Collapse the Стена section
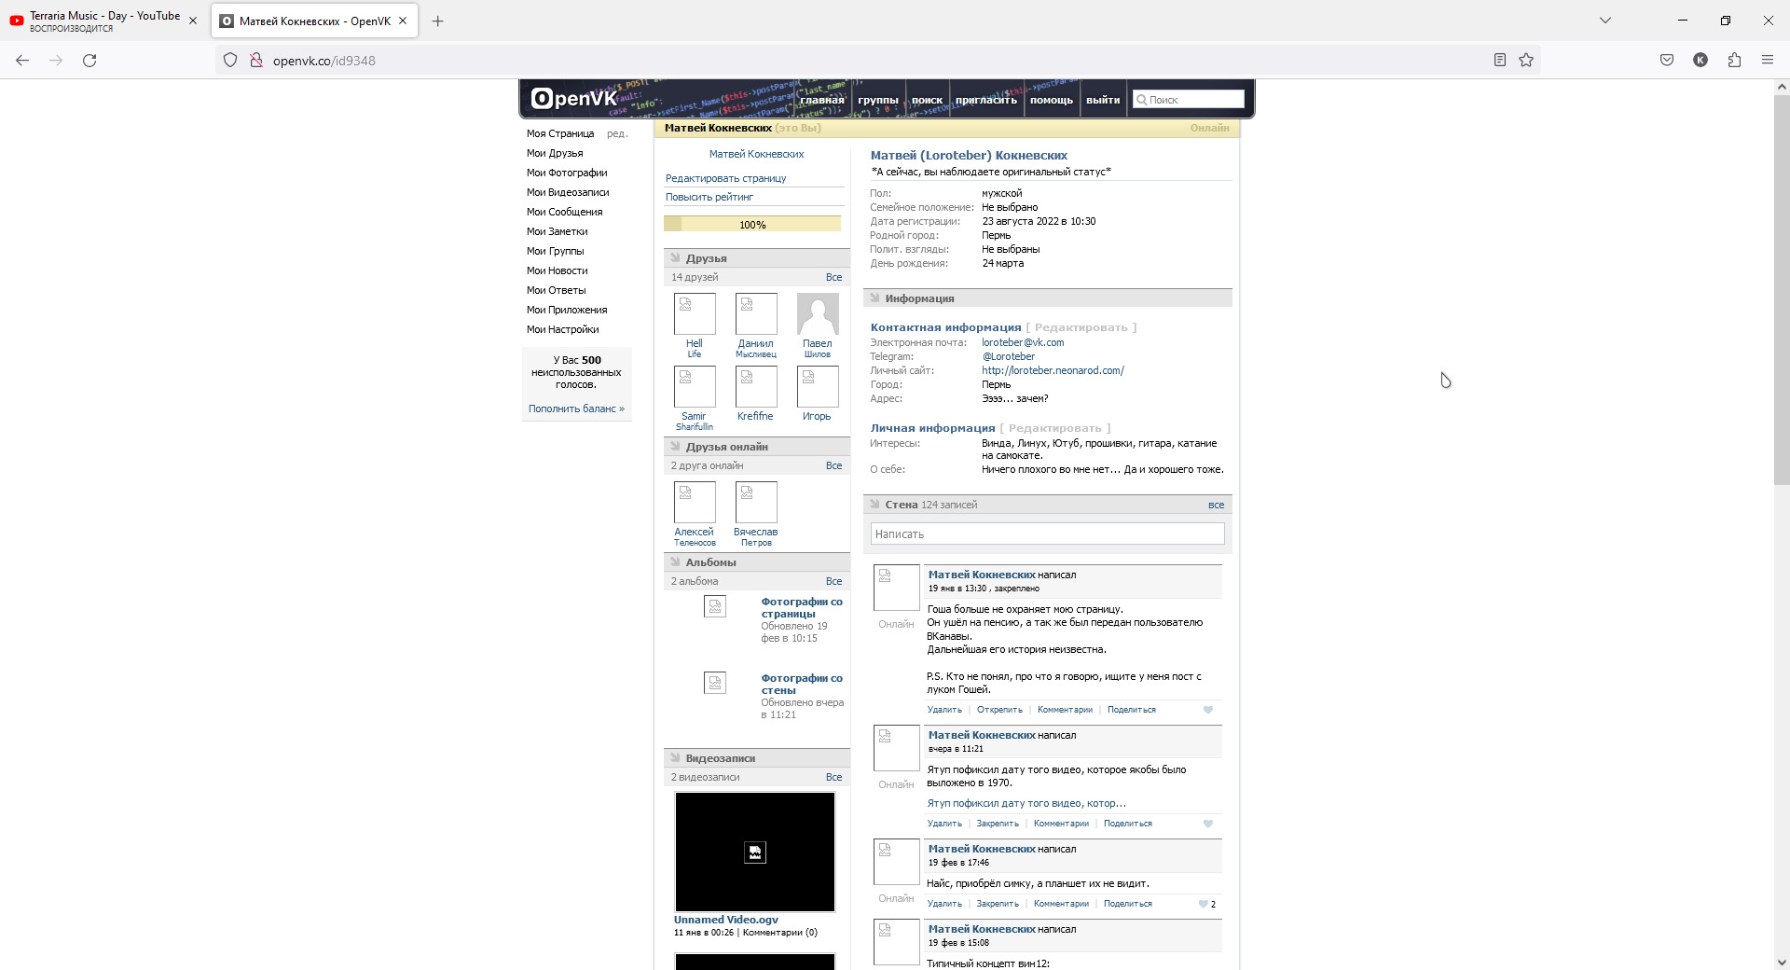1790x970 pixels. tap(874, 505)
